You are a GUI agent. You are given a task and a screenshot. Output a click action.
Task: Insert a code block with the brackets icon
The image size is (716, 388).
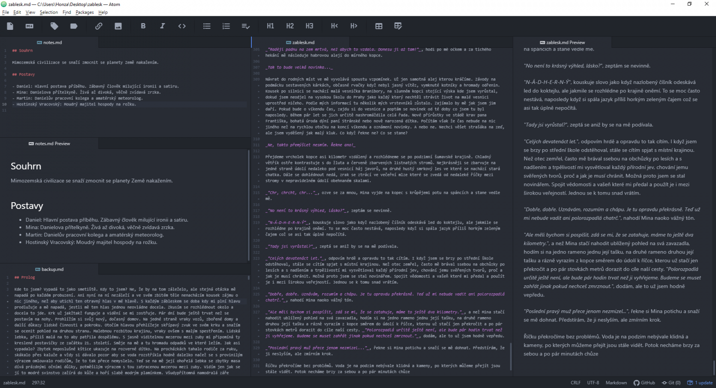tap(182, 26)
